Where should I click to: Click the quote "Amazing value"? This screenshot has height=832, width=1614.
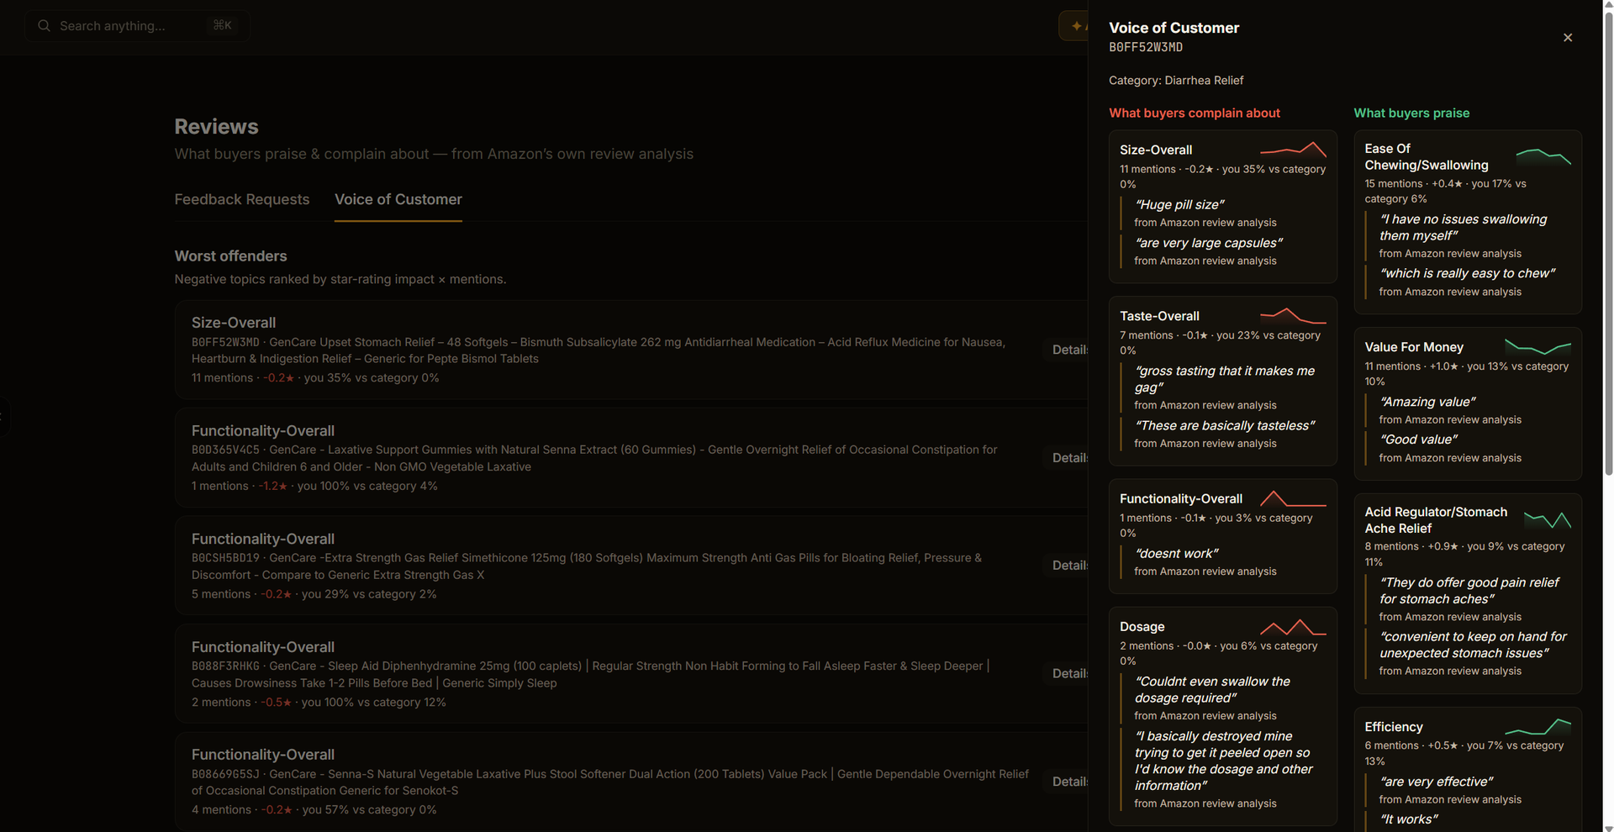tap(1427, 403)
